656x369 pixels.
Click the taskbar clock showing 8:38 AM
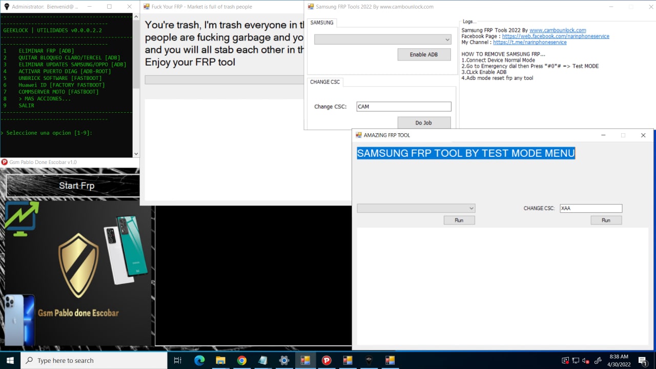[x=619, y=360]
